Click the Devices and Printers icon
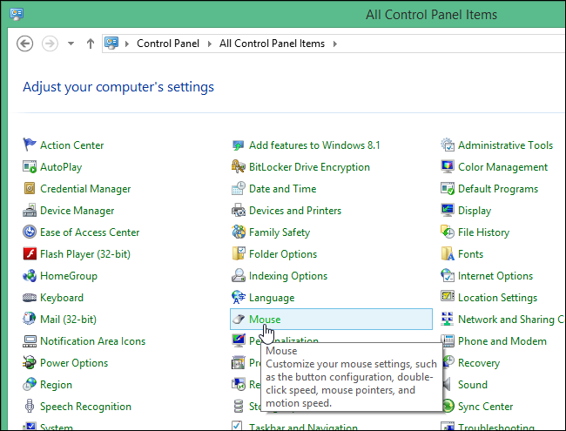 tap(239, 211)
